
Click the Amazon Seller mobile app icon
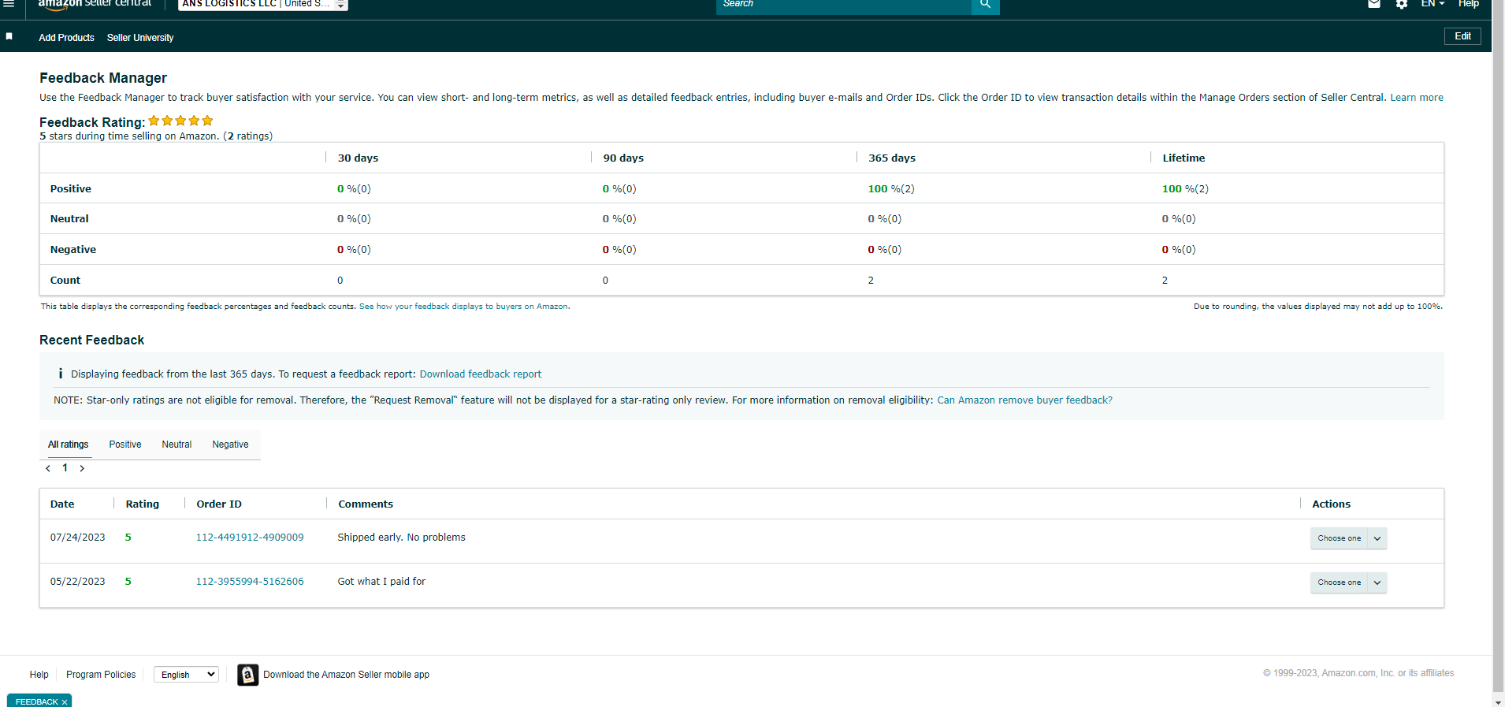(247, 675)
